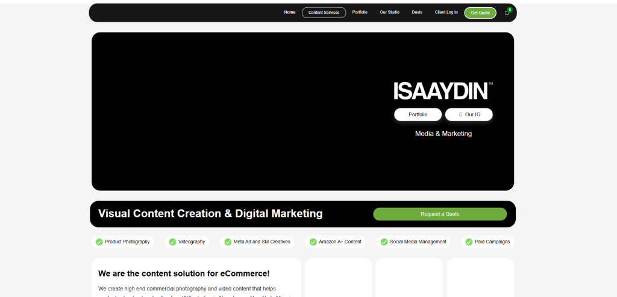Open the shopping cart icon
Screen dimensions: 617x297
[507, 13]
